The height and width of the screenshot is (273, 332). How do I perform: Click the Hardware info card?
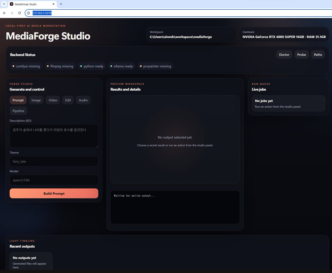(284, 34)
